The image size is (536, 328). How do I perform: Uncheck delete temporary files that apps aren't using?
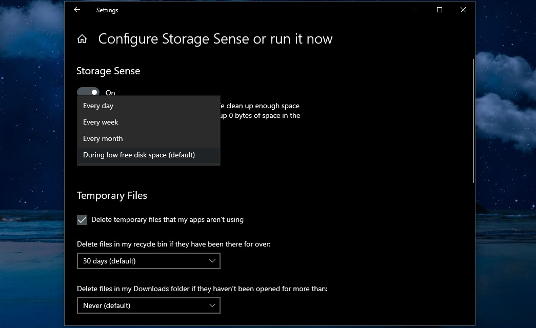coord(82,219)
